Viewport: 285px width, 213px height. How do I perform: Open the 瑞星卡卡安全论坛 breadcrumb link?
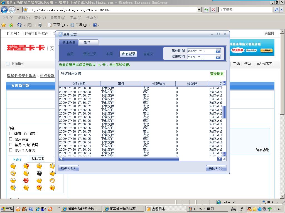[x=21, y=76]
